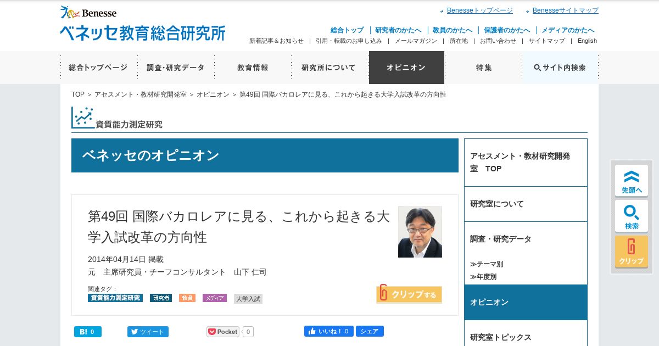Click the 資質能力測定研究 tag
This screenshot has height=346, width=659.
115,298
